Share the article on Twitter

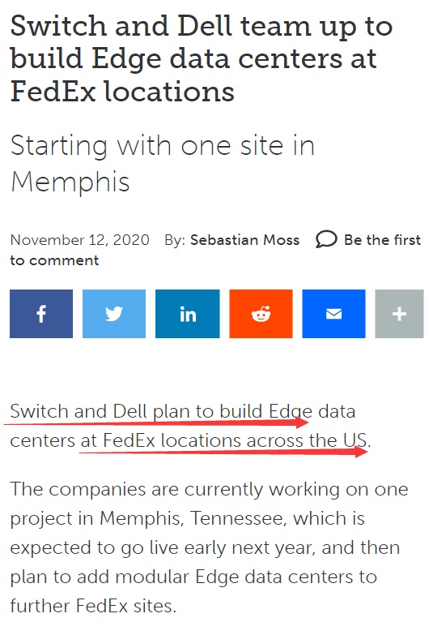pyautogui.click(x=114, y=314)
